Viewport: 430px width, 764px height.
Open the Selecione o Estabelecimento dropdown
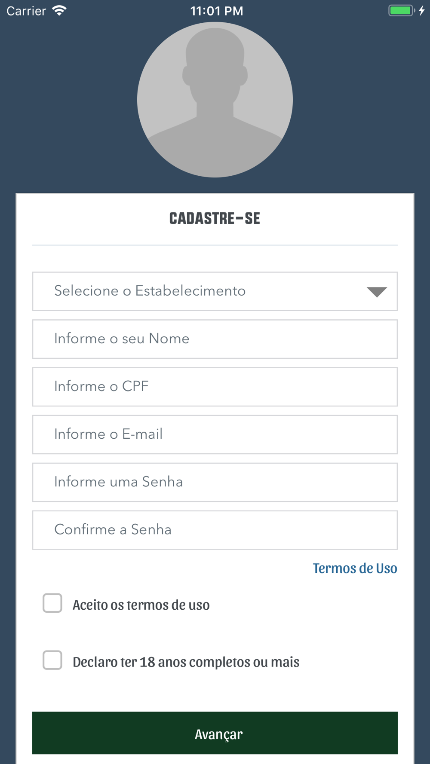pos(215,291)
